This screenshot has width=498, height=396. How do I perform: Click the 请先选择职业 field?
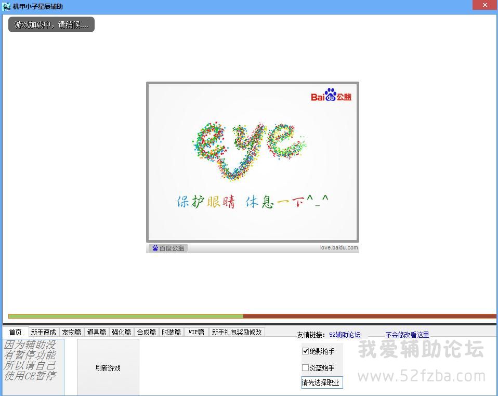coord(322,382)
